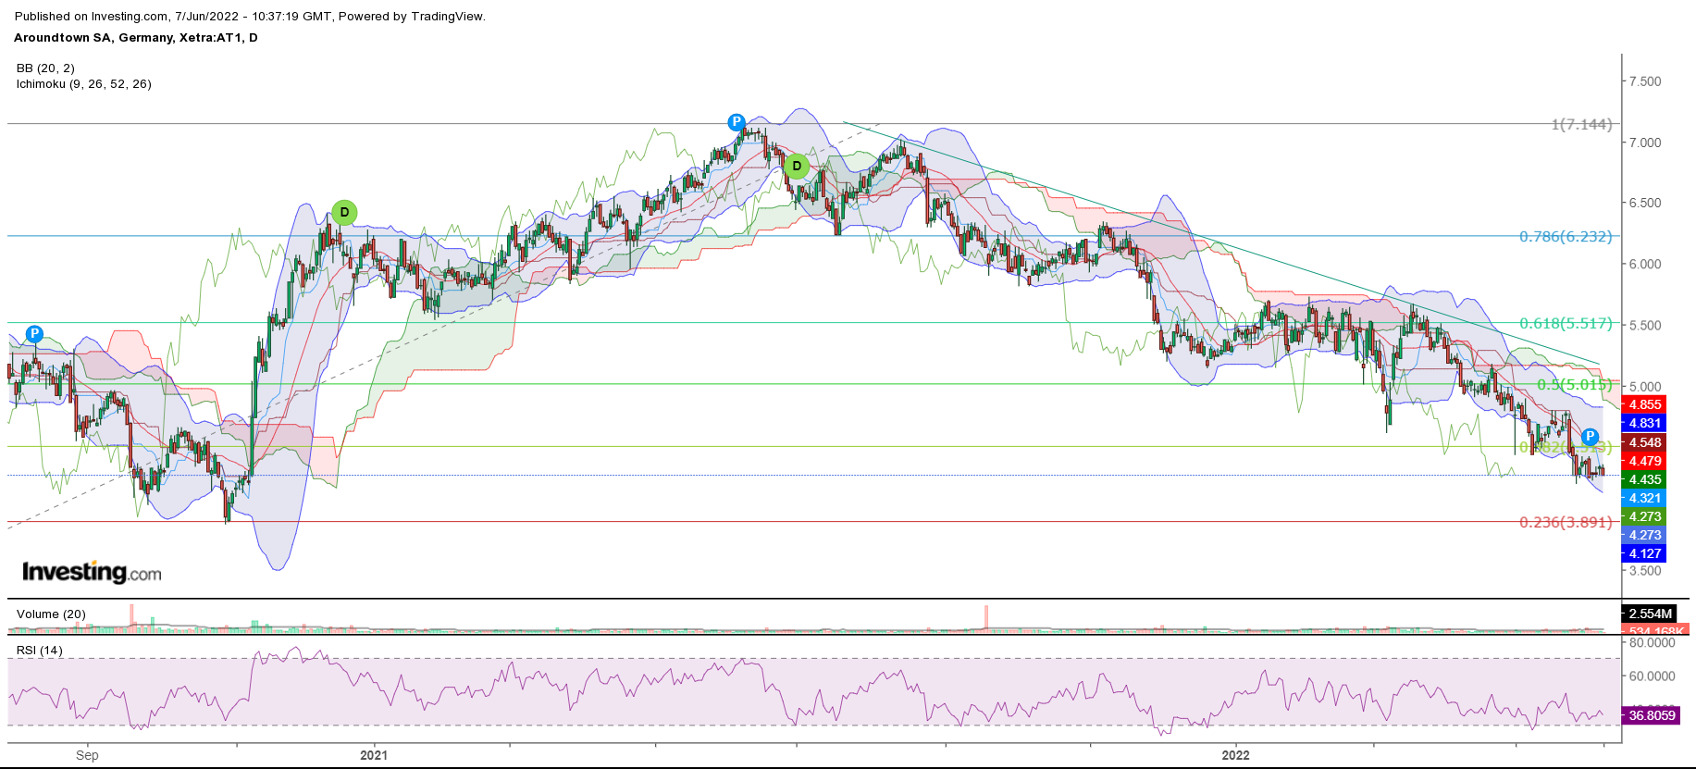Click the 1(7.144) Fibonacci top level label
This screenshot has height=769, width=1696.
(1581, 124)
